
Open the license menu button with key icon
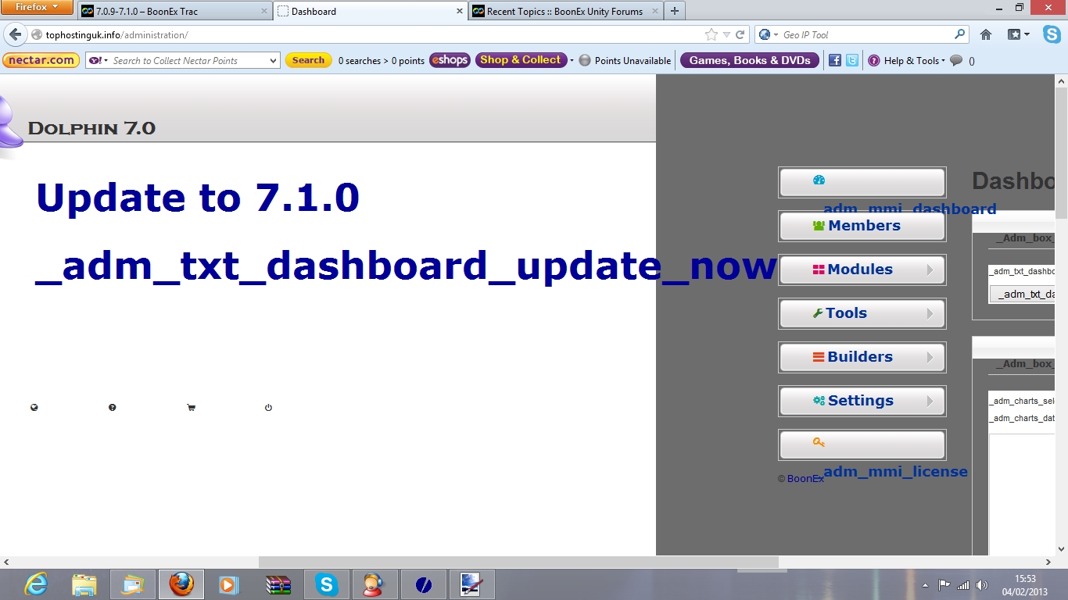pyautogui.click(x=862, y=445)
